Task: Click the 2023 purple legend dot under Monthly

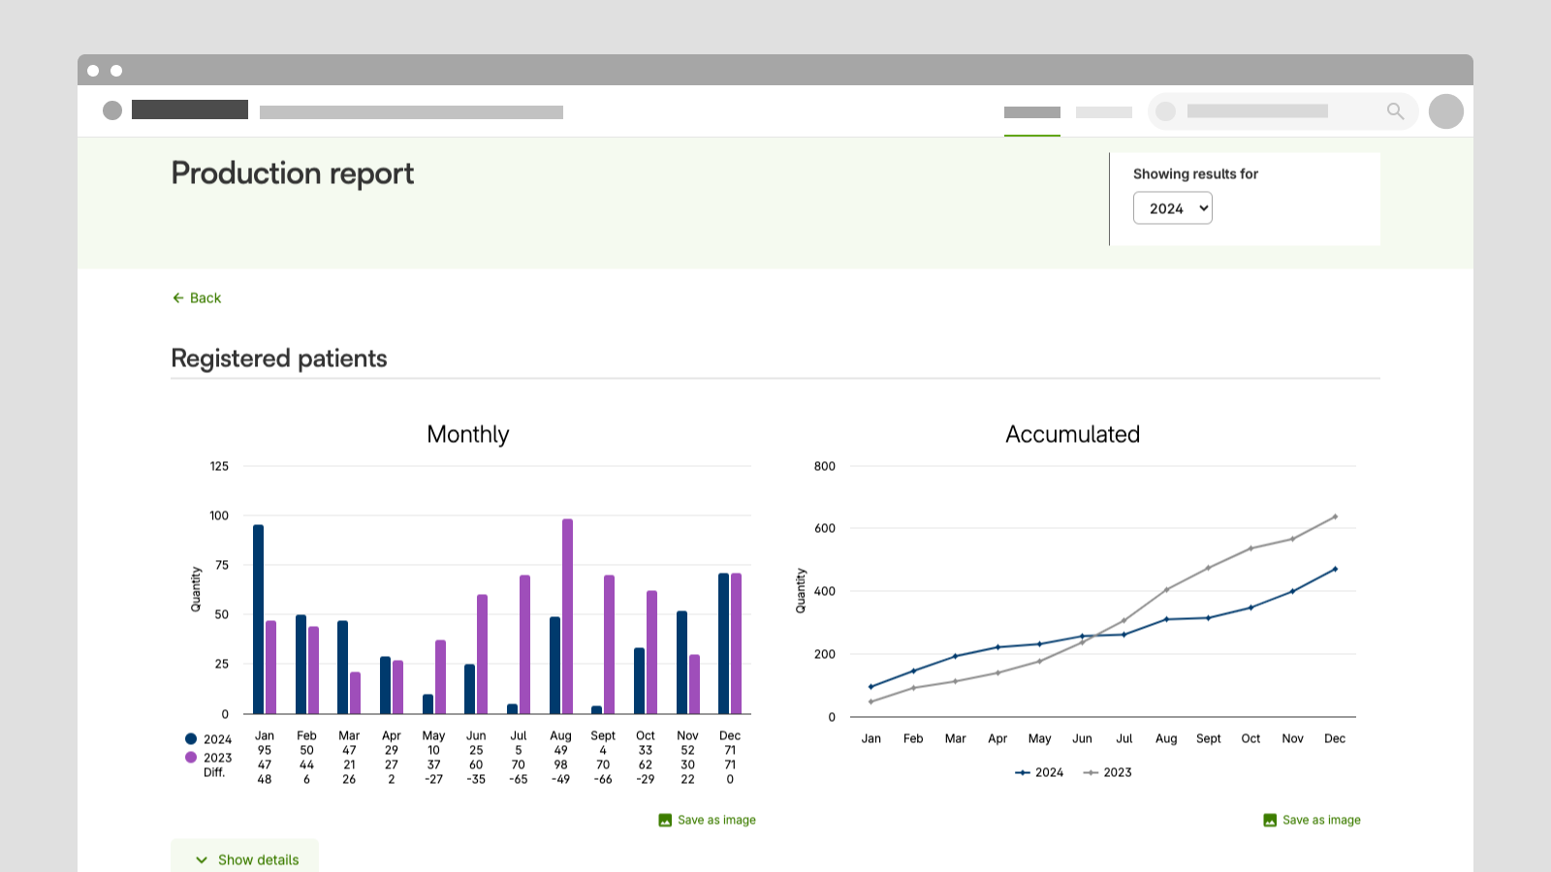Action: [x=191, y=758]
